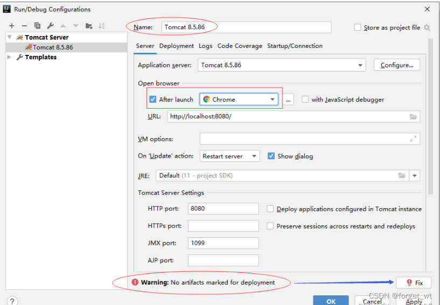Click gear icon beside Store as project file
Viewport: 440px width, 305px height.
pyautogui.click(x=427, y=27)
